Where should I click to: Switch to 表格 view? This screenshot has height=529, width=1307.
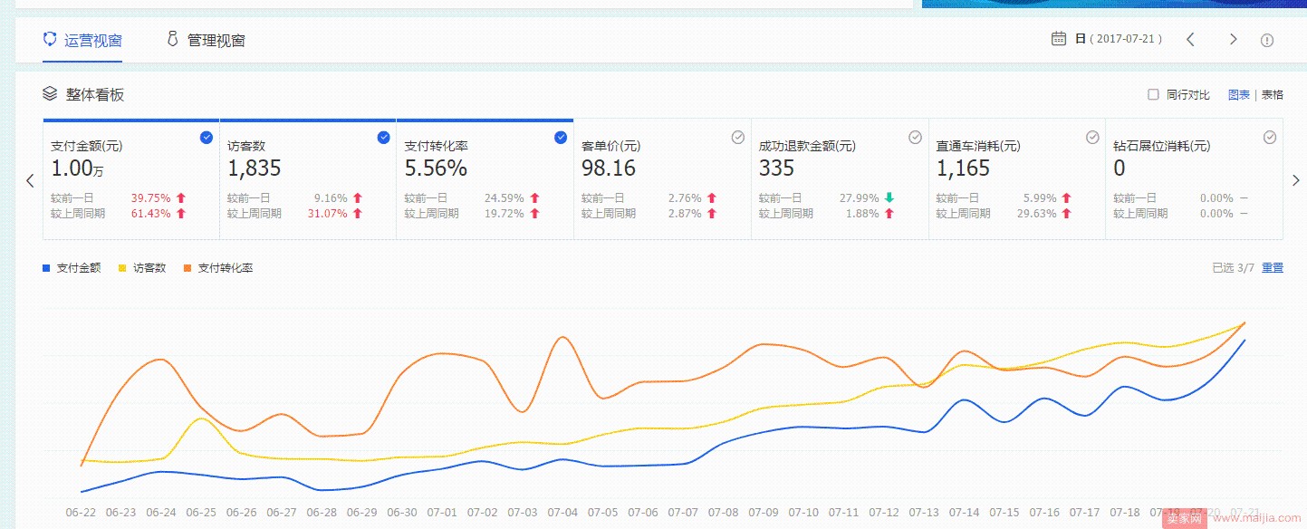pos(1273,94)
